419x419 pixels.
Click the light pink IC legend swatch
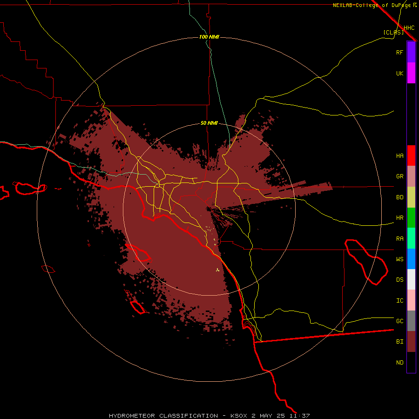(x=411, y=300)
